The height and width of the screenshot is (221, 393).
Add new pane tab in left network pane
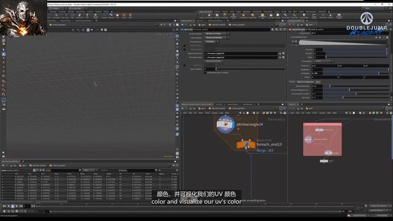coord(258,104)
